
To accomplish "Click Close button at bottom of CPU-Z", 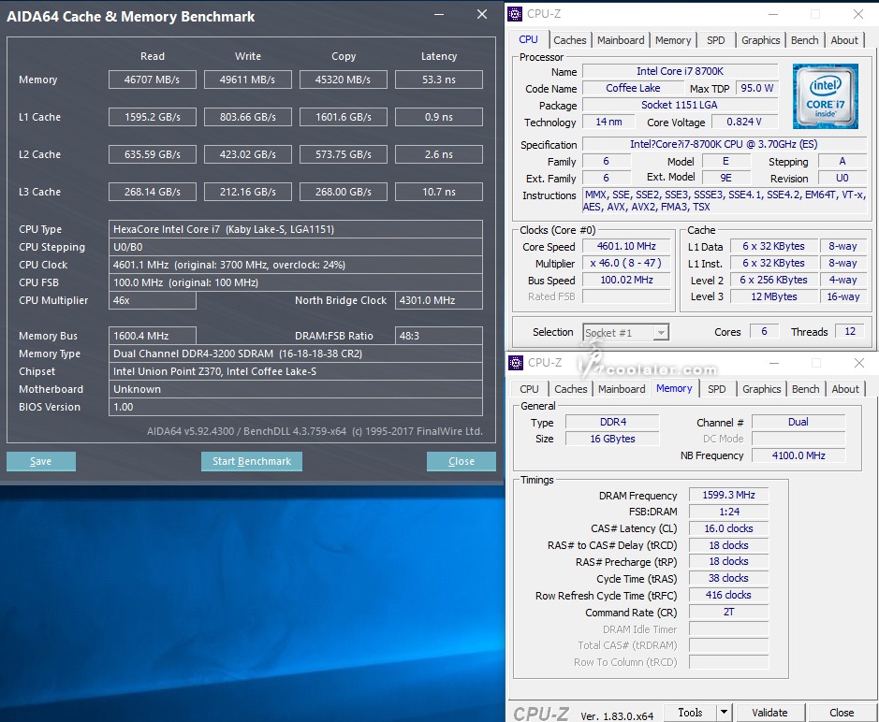I will (842, 713).
